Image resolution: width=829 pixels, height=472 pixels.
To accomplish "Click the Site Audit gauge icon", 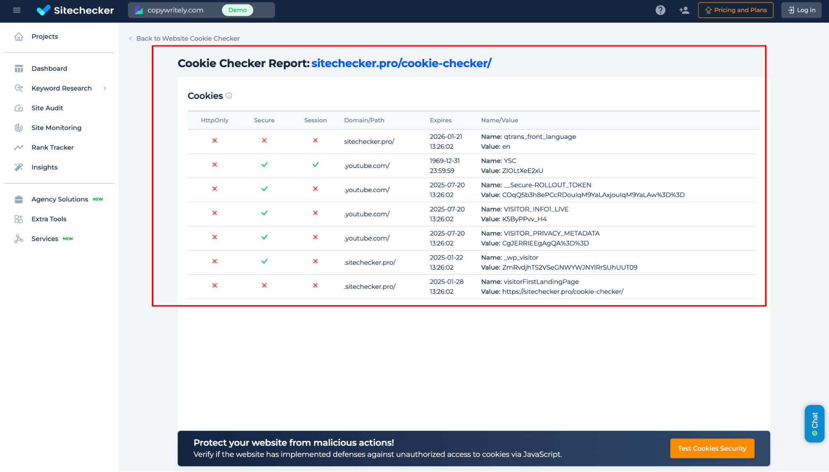I will pyautogui.click(x=19, y=108).
